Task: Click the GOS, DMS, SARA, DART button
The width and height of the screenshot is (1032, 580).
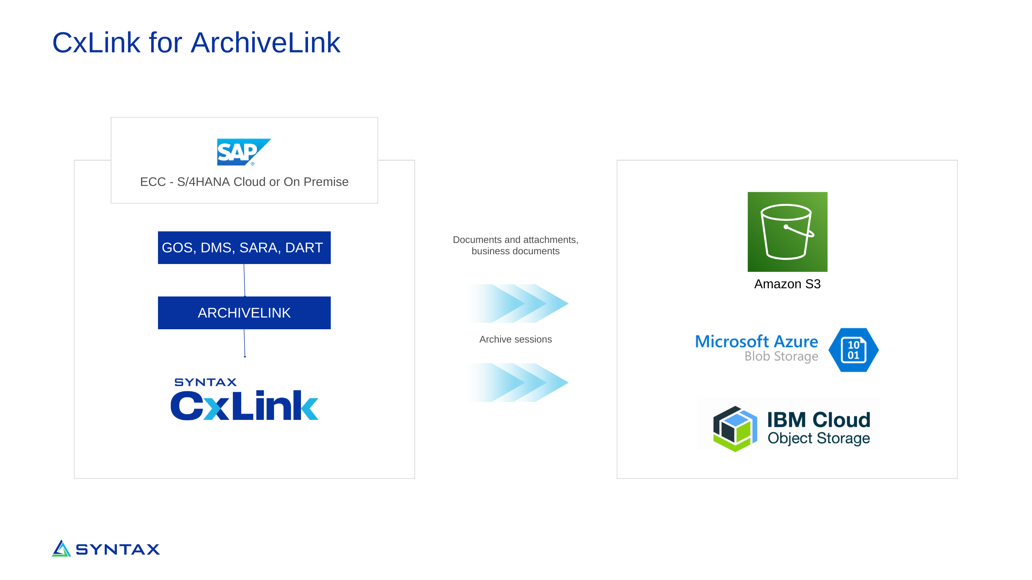Action: coord(244,247)
